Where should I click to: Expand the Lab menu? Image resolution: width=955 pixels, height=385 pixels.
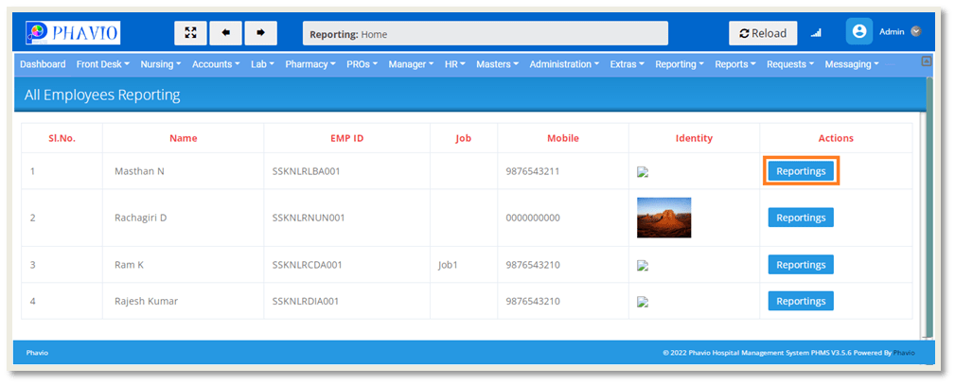[262, 64]
